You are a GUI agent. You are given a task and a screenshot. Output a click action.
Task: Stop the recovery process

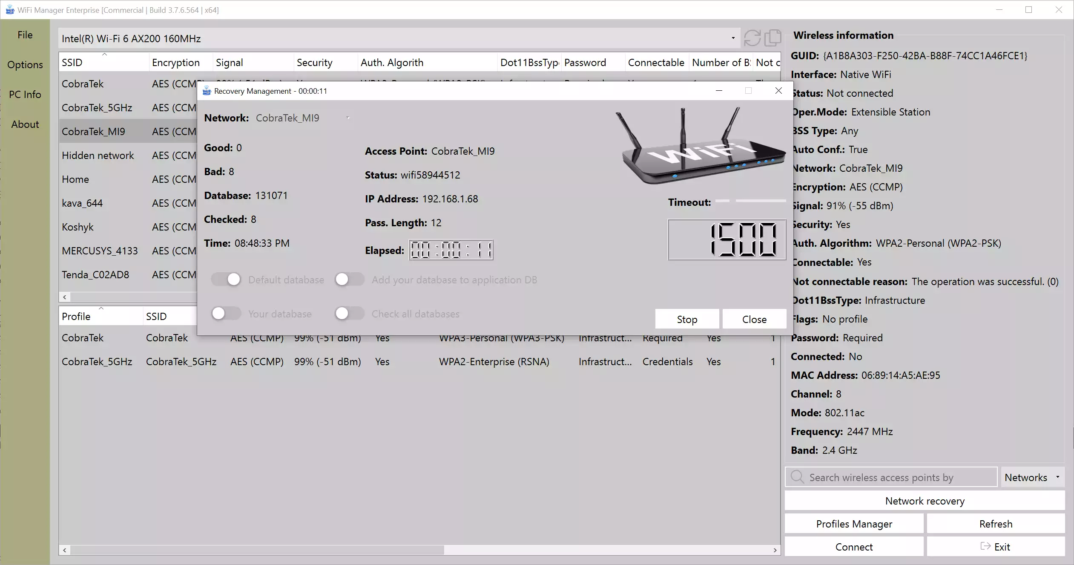click(x=687, y=319)
